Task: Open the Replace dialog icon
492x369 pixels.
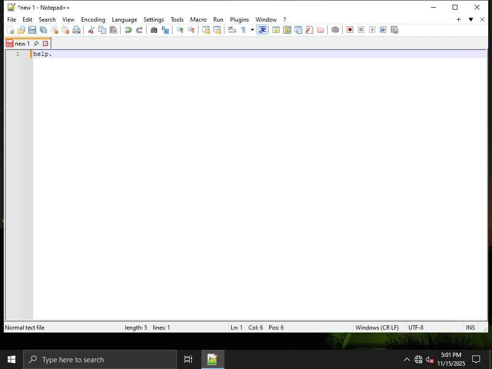Action: (x=165, y=30)
